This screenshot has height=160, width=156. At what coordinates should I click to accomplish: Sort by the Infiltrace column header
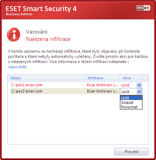pyautogui.click(x=102, y=78)
